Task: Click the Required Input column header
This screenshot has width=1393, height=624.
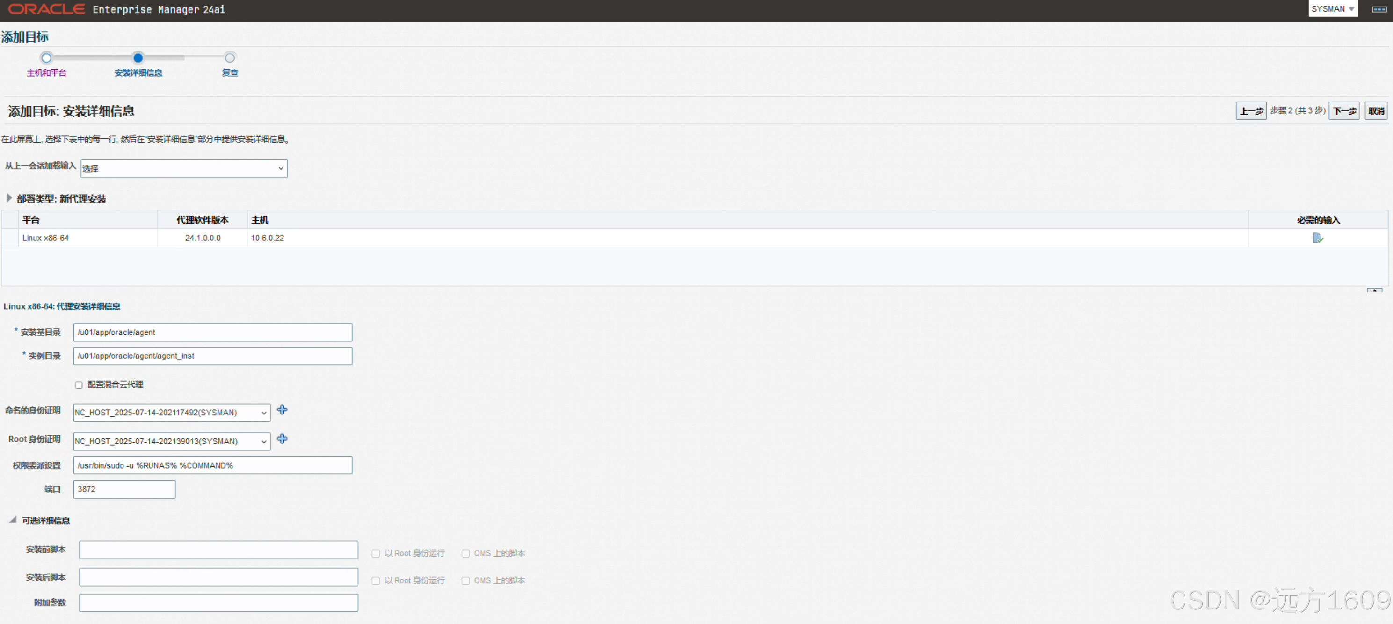Action: tap(1318, 220)
